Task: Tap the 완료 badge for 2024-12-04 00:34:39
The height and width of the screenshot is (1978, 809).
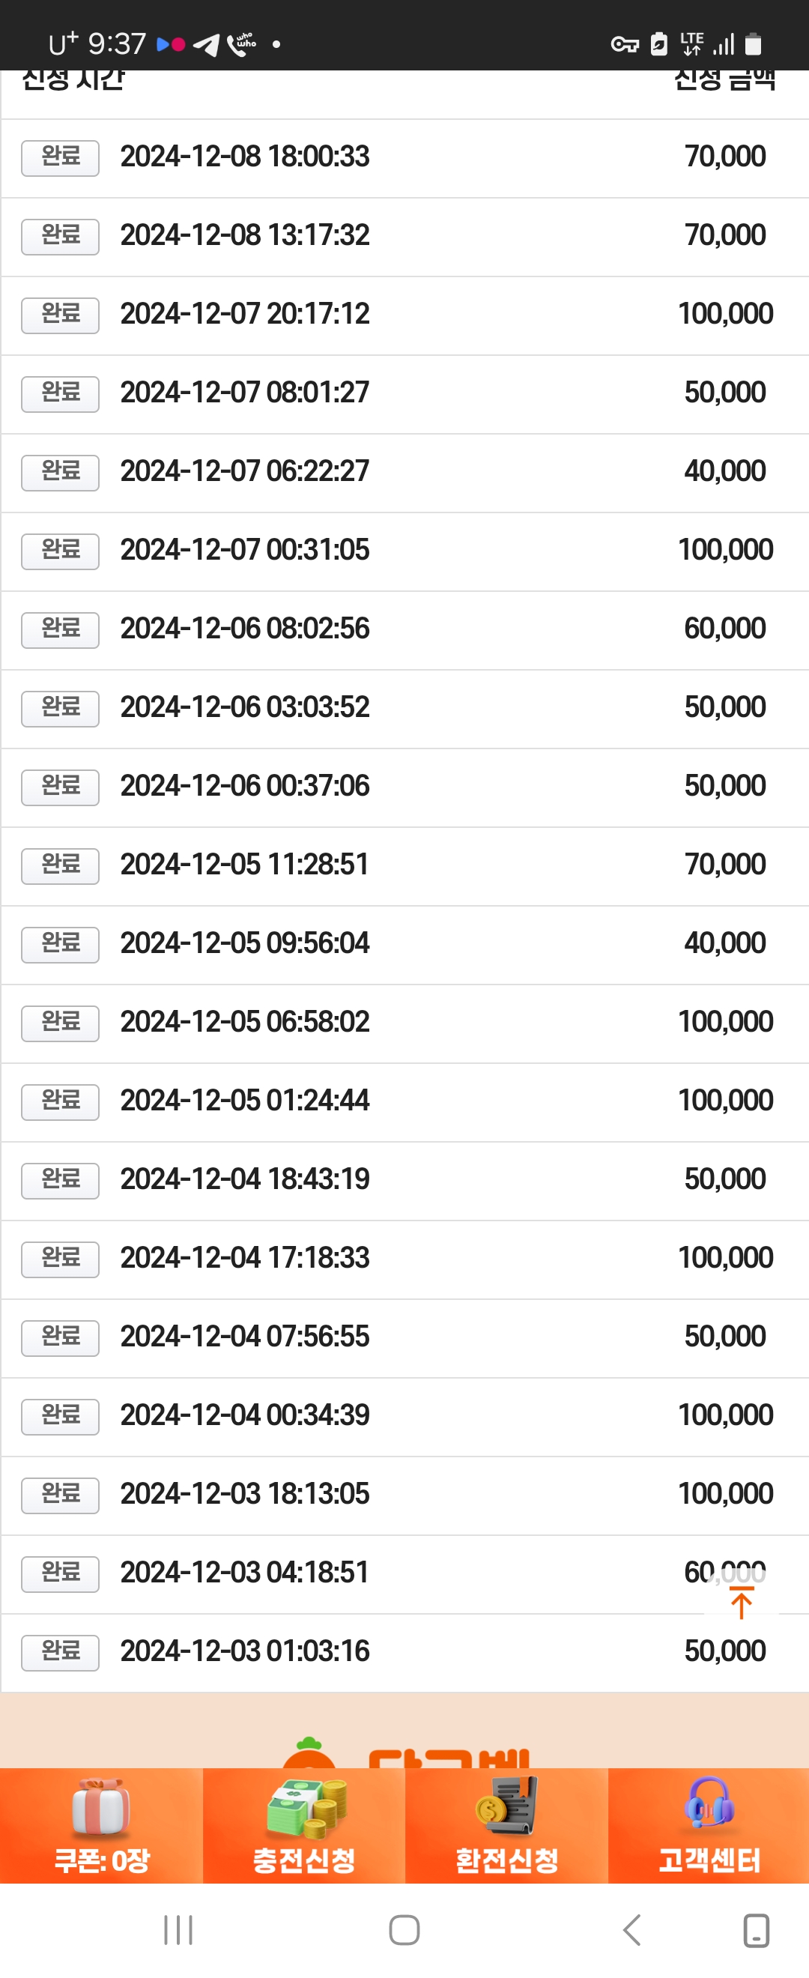Action: pos(60,1416)
